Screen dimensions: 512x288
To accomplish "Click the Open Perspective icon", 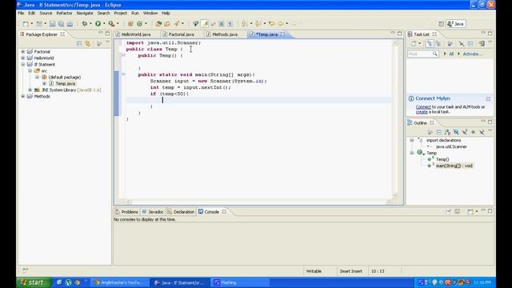I will pos(441,24).
